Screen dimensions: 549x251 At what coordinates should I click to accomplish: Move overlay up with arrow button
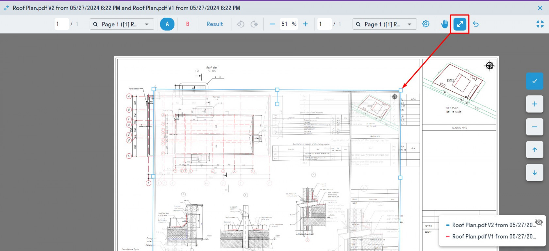pos(535,149)
